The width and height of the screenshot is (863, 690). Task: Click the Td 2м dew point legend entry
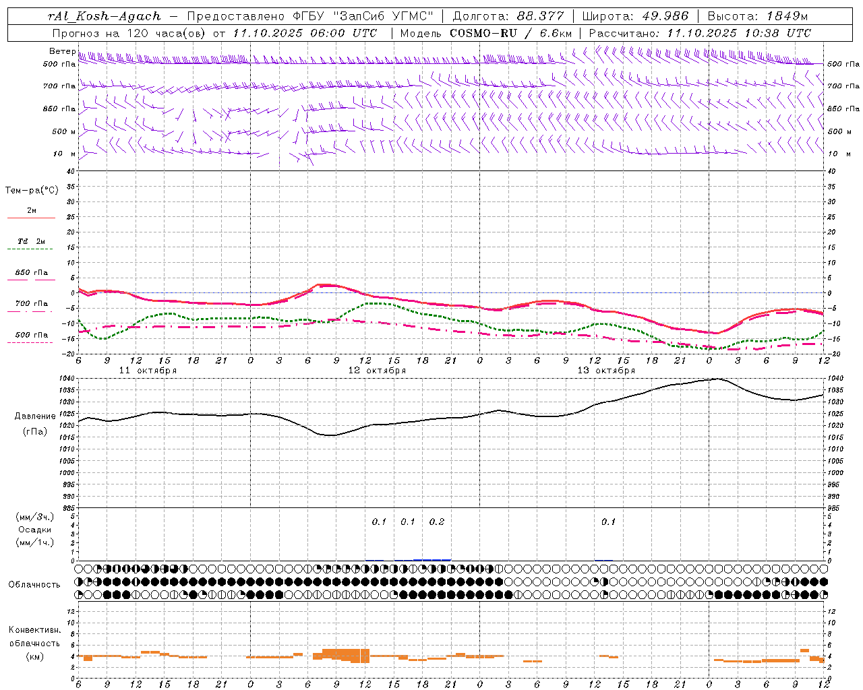point(31,241)
